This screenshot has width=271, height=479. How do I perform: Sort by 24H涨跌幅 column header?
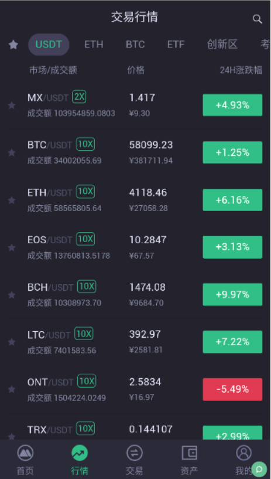(241, 70)
